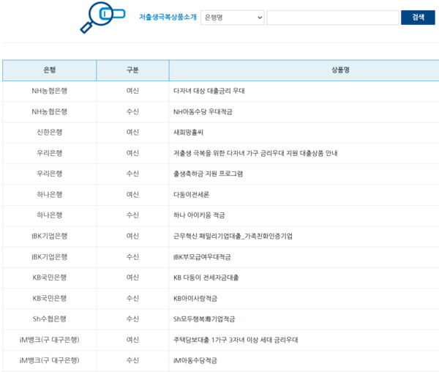The image size is (439, 372).
Task: Select iM뱅크(구 대구은행) cell in 수신 row
Action: (x=50, y=360)
